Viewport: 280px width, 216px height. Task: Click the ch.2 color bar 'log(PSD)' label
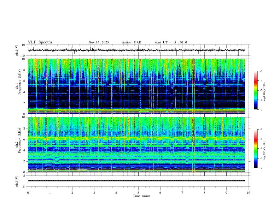pos(264,150)
